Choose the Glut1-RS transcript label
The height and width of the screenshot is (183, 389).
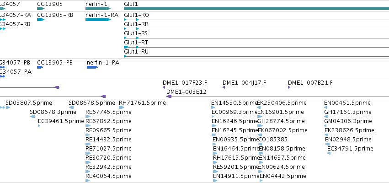[136, 33]
